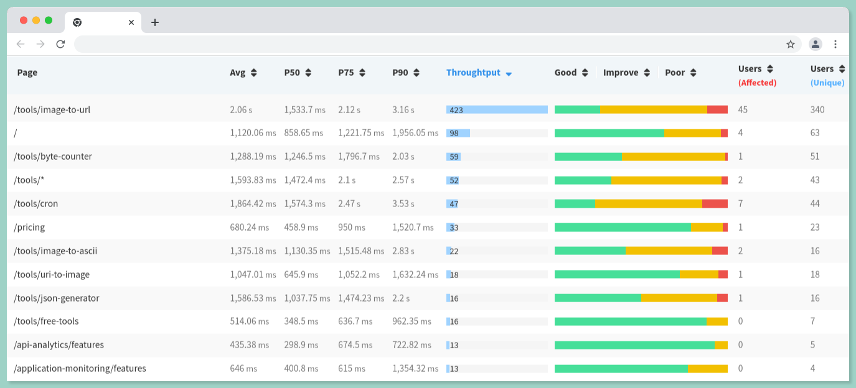The image size is (856, 388).
Task: Open the browser three-dot menu
Action: 835,44
